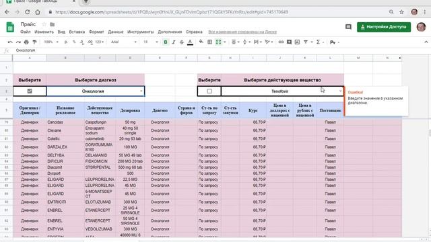Click the all changes saved link
This screenshot has width=431, height=242.
[242, 32]
